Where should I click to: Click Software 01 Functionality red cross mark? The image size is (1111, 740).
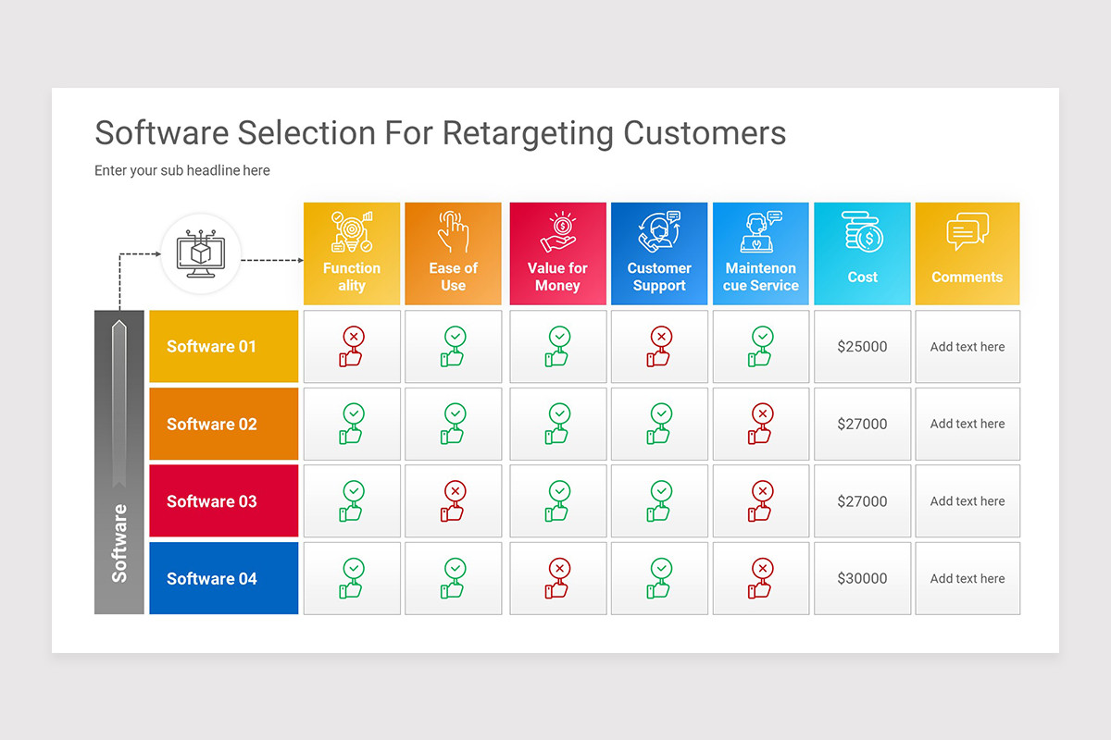(x=352, y=347)
